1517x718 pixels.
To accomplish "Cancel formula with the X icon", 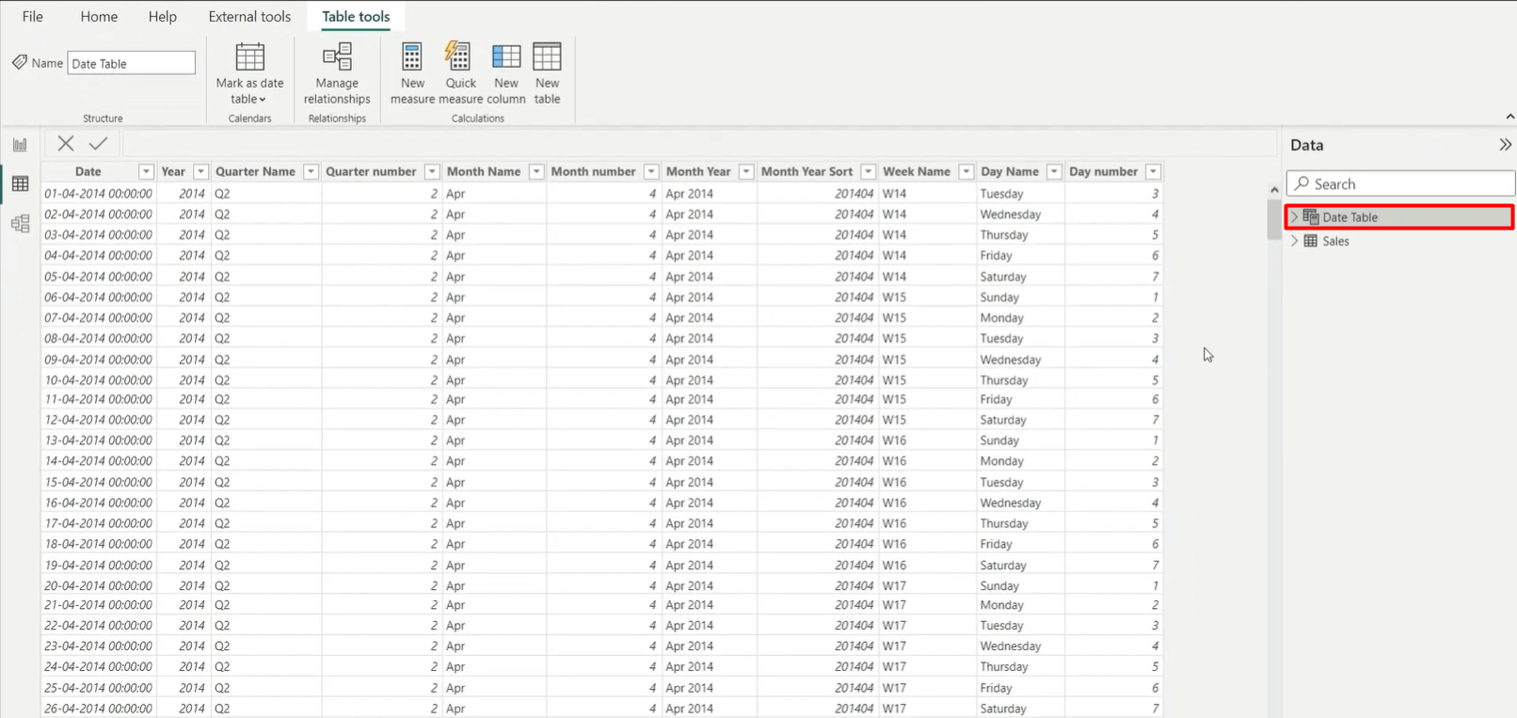I will pyautogui.click(x=65, y=143).
